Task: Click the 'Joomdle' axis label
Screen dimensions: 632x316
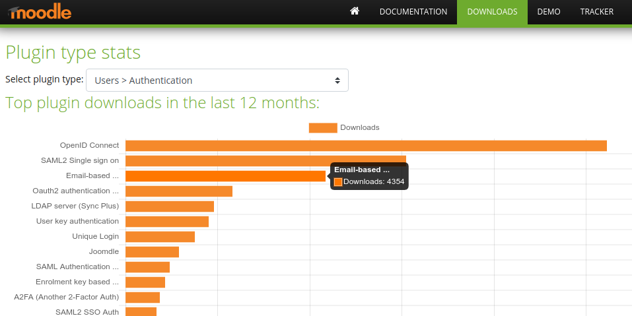Action: click(104, 251)
